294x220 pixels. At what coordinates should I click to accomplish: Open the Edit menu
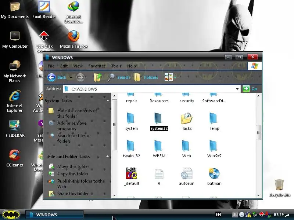[x=64, y=66]
